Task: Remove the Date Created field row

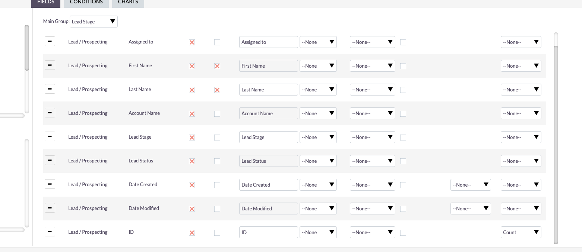Action: click(x=50, y=184)
